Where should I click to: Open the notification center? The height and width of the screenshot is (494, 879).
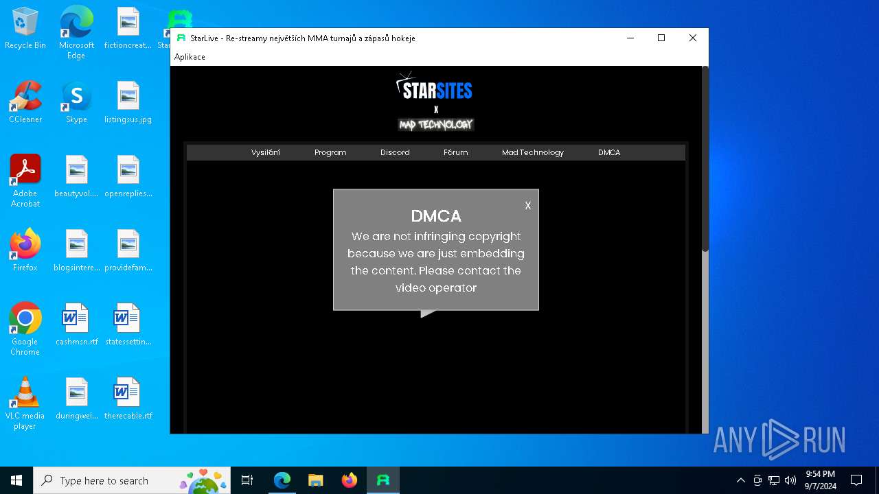click(x=856, y=480)
